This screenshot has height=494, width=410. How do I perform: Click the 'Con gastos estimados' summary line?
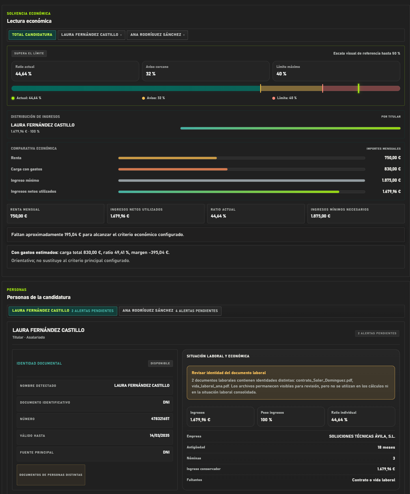pyautogui.click(x=90, y=252)
